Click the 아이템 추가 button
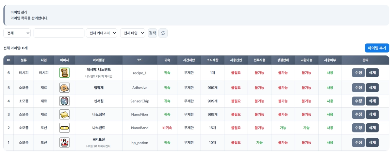This screenshot has height=154, width=392. click(377, 48)
